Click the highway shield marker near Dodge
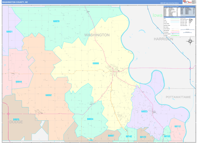 click(8, 114)
